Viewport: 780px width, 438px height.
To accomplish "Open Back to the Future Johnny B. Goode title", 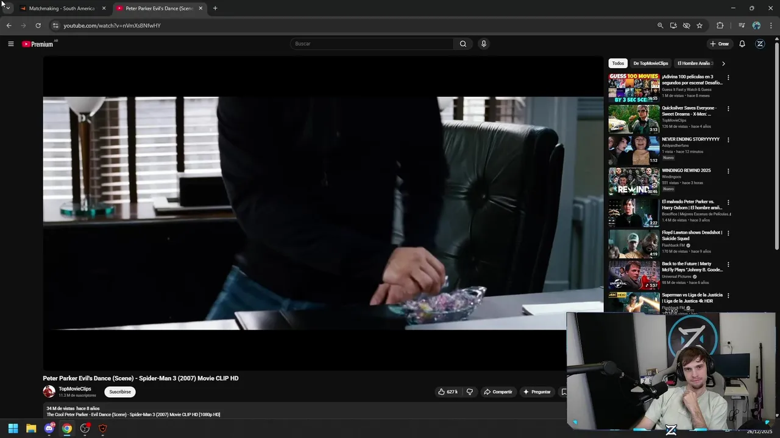I will coord(692,266).
